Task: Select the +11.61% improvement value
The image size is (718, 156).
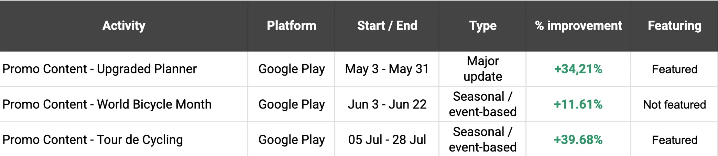Action: tap(578, 104)
